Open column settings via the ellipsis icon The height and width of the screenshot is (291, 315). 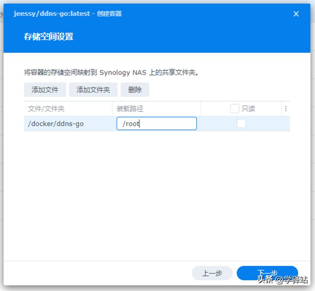(286, 108)
